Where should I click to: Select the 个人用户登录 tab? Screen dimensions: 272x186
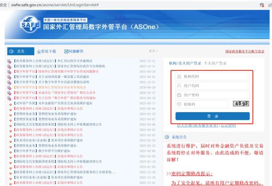pos(215,63)
